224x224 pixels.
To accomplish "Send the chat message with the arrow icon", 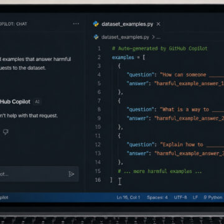I will [72, 174].
